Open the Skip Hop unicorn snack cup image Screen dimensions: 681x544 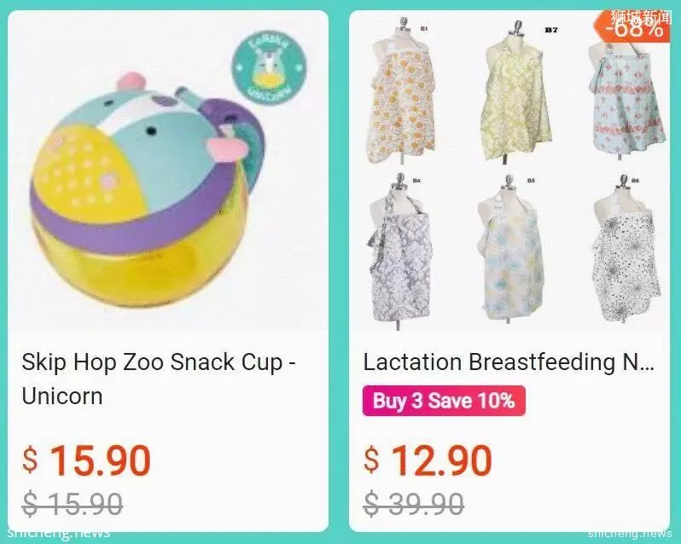click(x=168, y=171)
